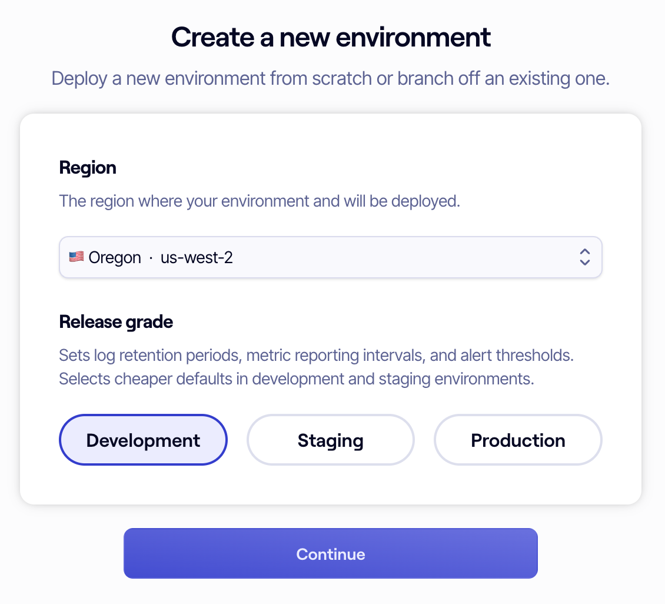Click the US flag icon in region selector
665x604 pixels.
(x=76, y=257)
